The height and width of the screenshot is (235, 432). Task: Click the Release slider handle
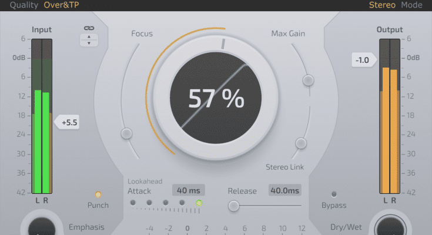pos(234,206)
